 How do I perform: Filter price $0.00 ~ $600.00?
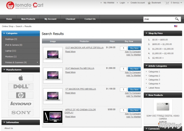point(160,40)
